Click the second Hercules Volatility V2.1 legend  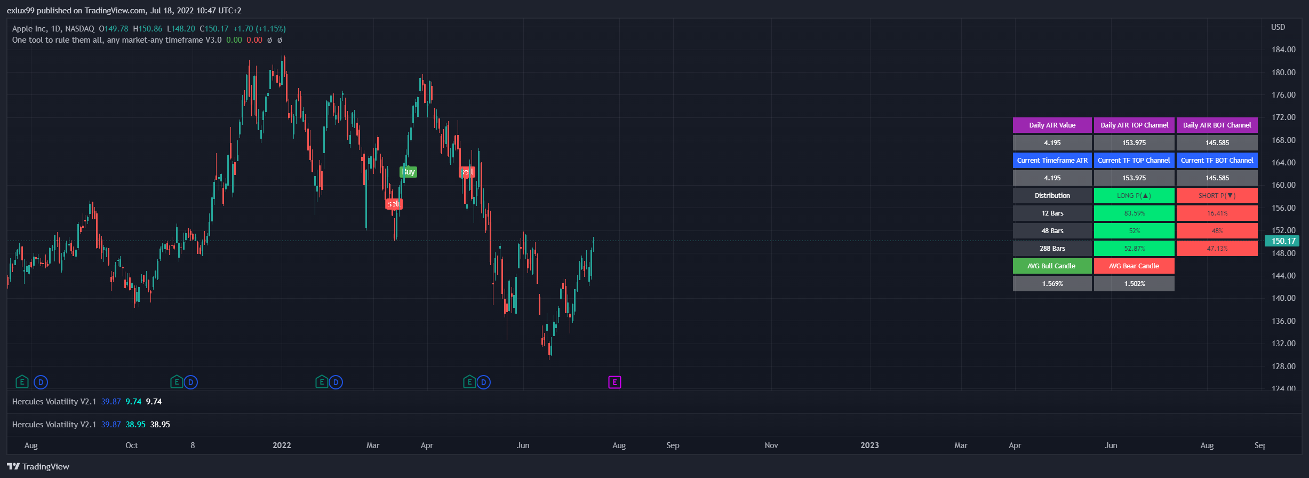pyautogui.click(x=54, y=425)
